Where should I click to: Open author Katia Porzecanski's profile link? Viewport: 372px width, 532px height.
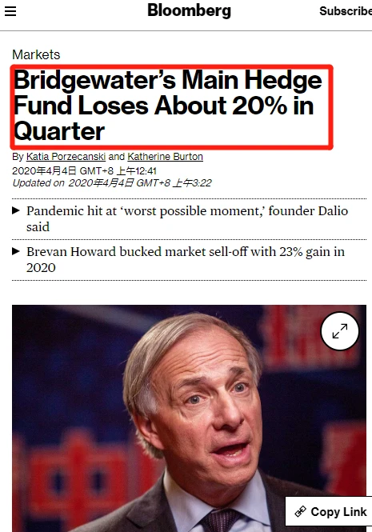(66, 157)
